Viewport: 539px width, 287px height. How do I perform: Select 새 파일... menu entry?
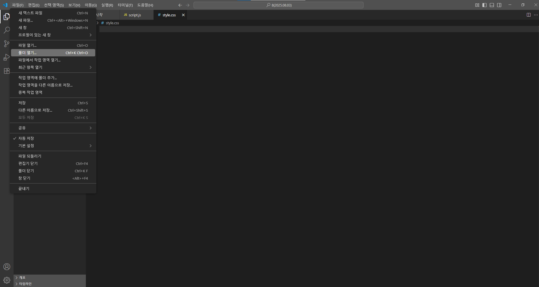pyautogui.click(x=53, y=20)
